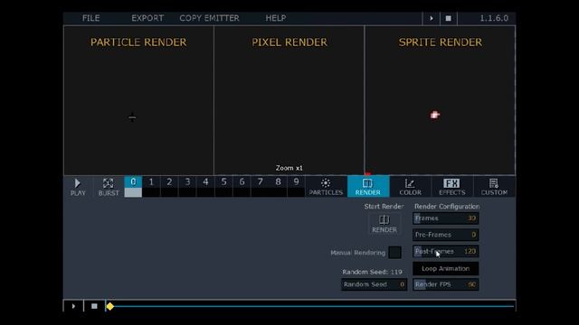Switch to the CUSTOM tab

point(494,187)
